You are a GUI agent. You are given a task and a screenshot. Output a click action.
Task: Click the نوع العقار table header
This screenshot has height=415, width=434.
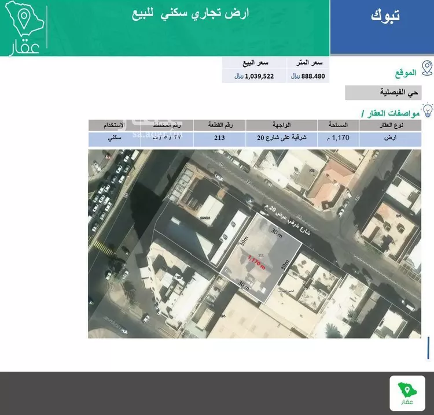pyautogui.click(x=391, y=125)
